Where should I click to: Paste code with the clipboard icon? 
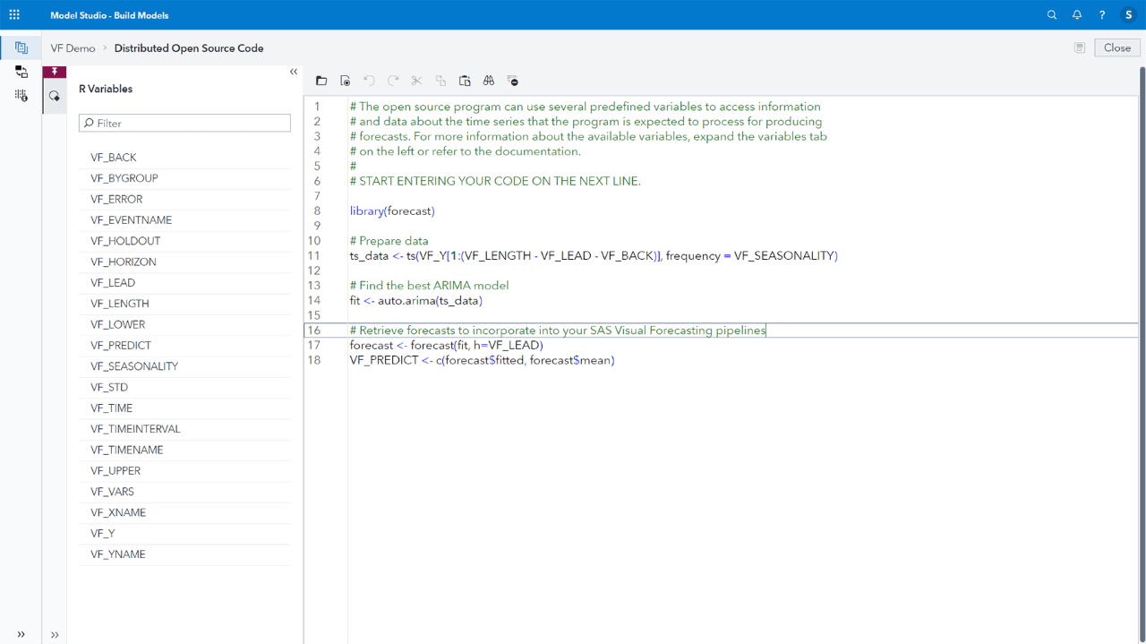point(465,80)
